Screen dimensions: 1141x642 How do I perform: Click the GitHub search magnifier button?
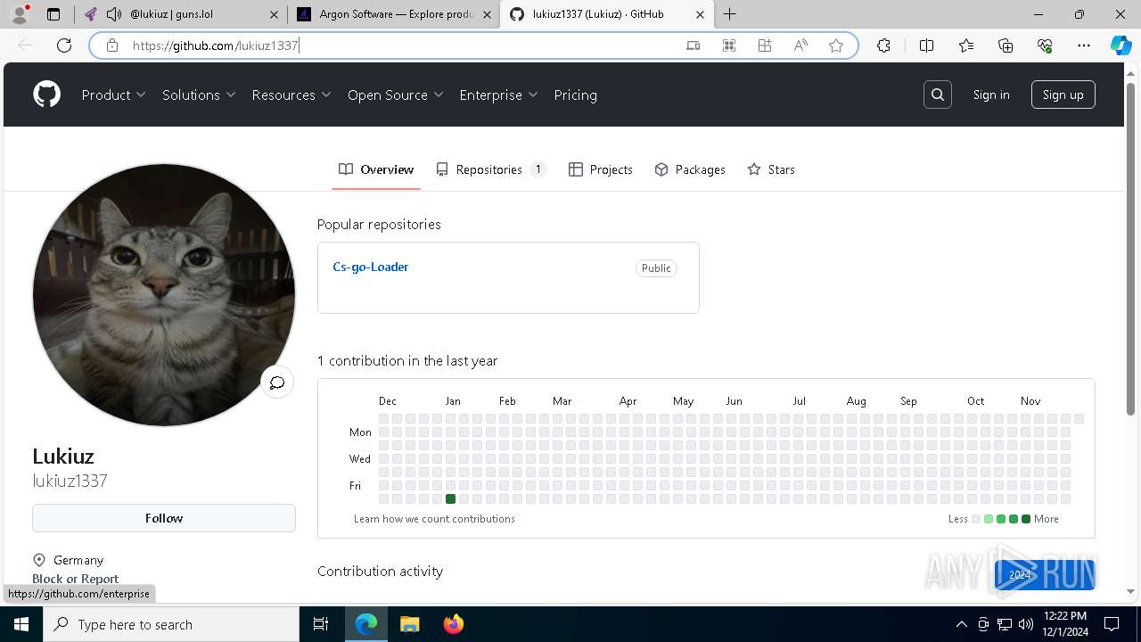[938, 95]
